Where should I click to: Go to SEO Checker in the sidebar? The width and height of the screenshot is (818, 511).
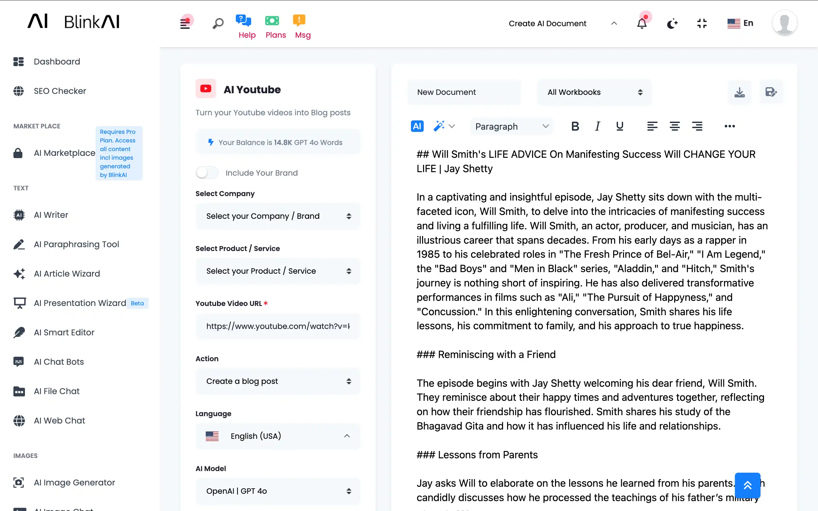click(60, 91)
